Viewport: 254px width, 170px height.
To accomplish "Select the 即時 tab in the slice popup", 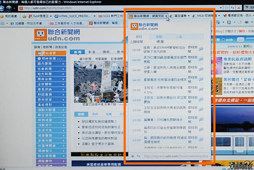I will click(x=139, y=37).
